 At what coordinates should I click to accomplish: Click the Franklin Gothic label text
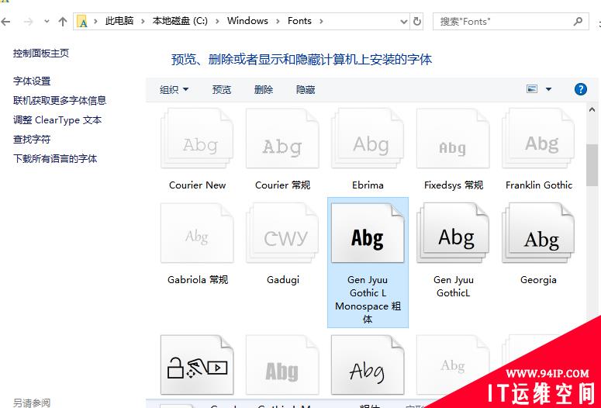click(539, 185)
